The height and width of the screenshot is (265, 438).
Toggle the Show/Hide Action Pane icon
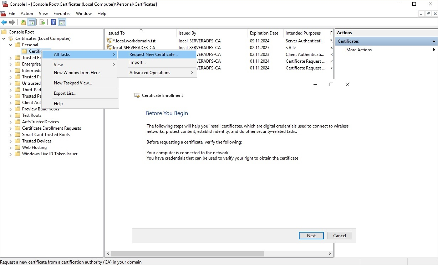pyautogui.click(x=62, y=22)
